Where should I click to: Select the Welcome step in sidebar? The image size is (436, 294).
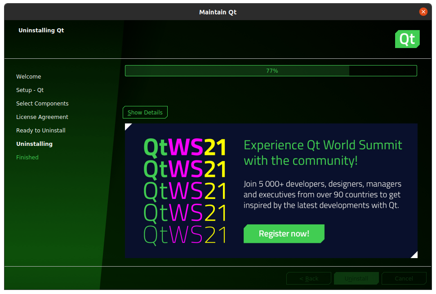point(29,77)
